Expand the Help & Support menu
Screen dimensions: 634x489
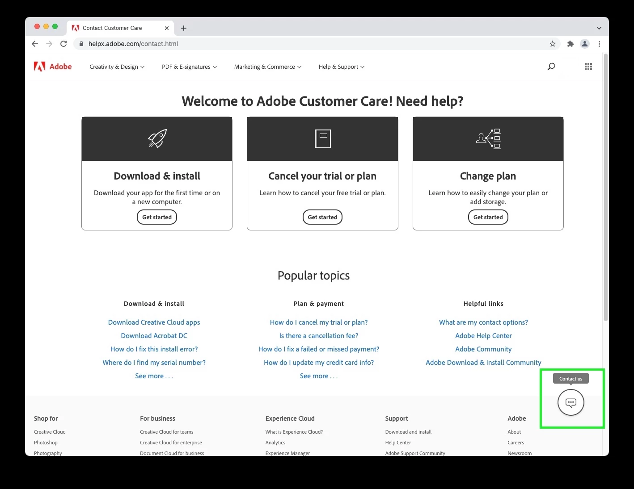[342, 67]
